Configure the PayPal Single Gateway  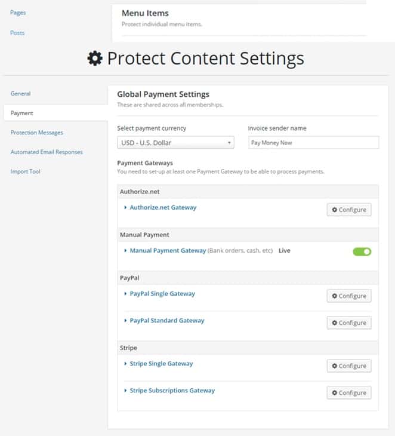coord(349,296)
